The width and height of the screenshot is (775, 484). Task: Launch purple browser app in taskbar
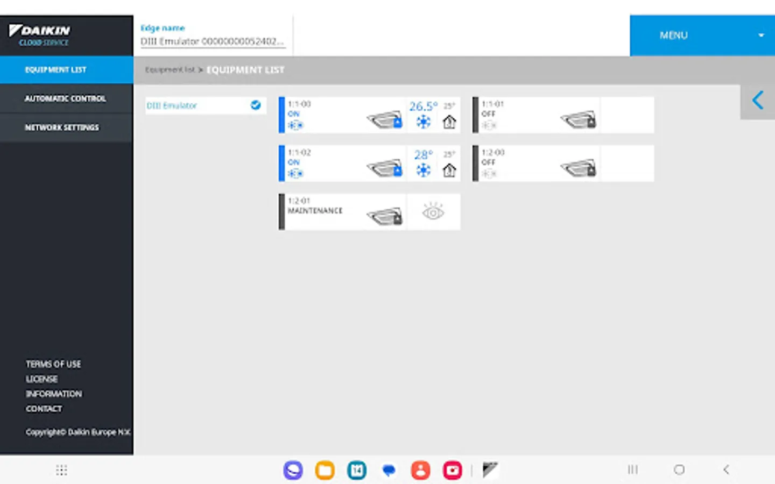coord(293,471)
